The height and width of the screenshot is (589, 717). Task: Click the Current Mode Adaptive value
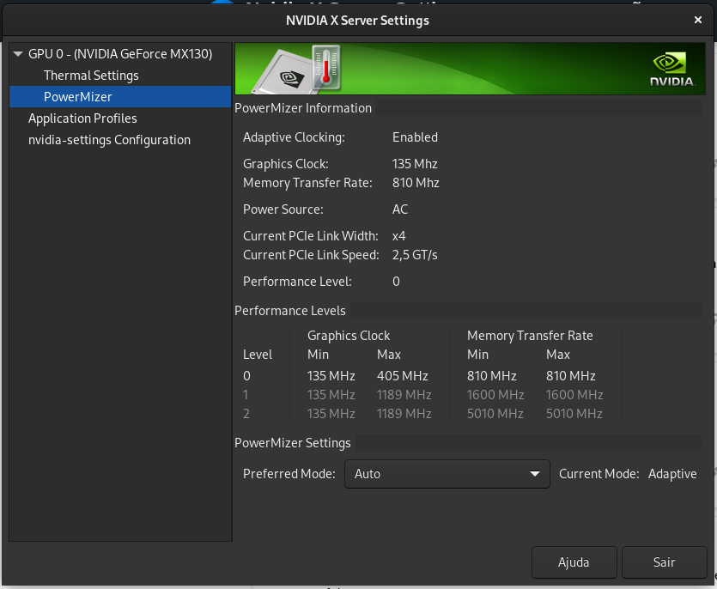[672, 474]
